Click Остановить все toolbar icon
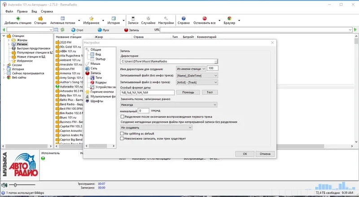This screenshot has height=197, width=359. pos(205,18)
